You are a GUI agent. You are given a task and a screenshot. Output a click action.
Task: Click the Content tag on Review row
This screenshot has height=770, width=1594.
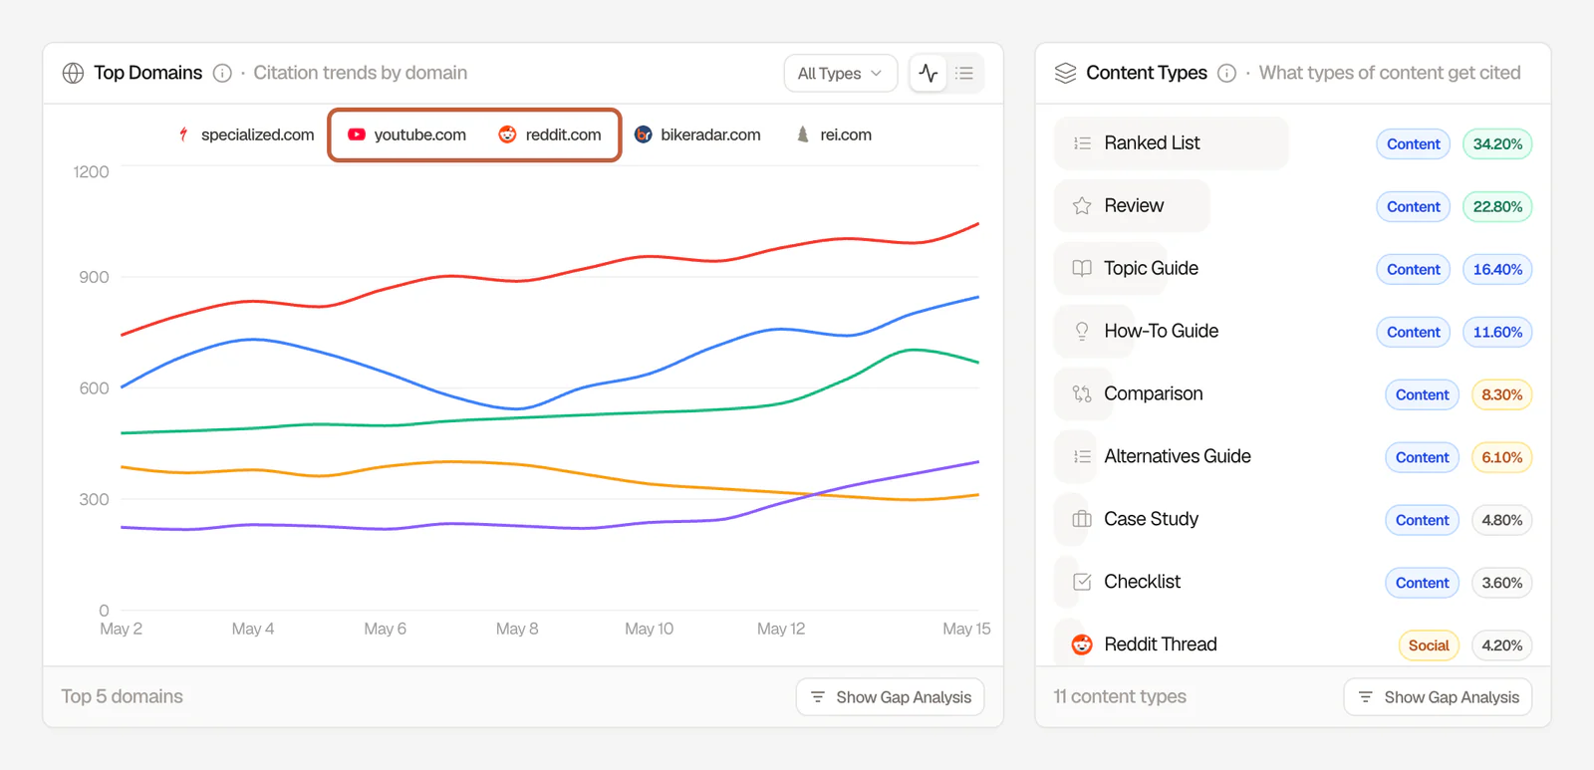pyautogui.click(x=1414, y=207)
